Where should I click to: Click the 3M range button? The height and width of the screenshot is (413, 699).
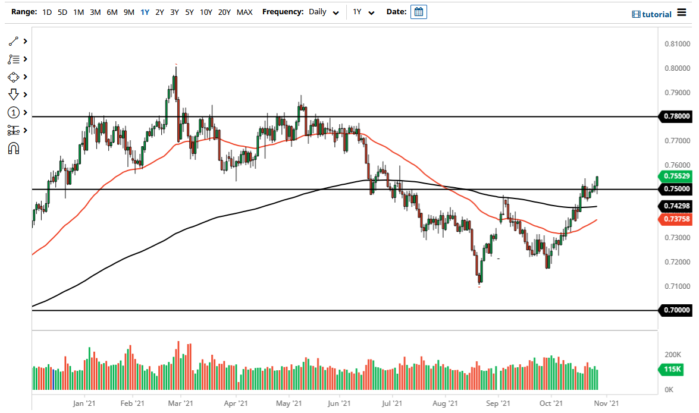tap(94, 12)
